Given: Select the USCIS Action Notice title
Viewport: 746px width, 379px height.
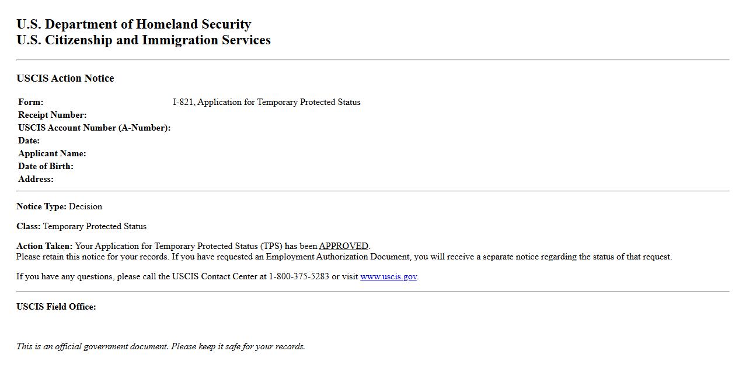Looking at the screenshot, I should [x=65, y=78].
